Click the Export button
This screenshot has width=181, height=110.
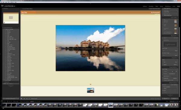[x=166, y=99]
